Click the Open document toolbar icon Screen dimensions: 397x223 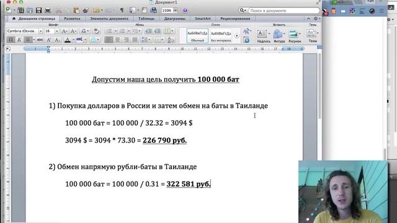pyautogui.click(x=30, y=10)
